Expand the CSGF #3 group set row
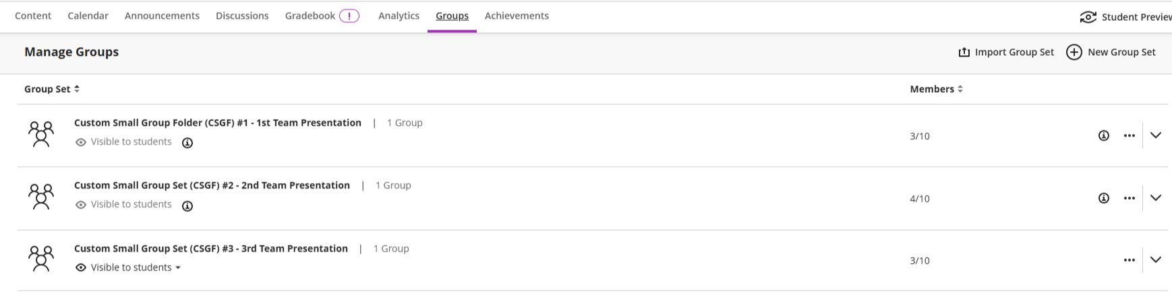This screenshot has width=1172, height=294. (x=1156, y=260)
